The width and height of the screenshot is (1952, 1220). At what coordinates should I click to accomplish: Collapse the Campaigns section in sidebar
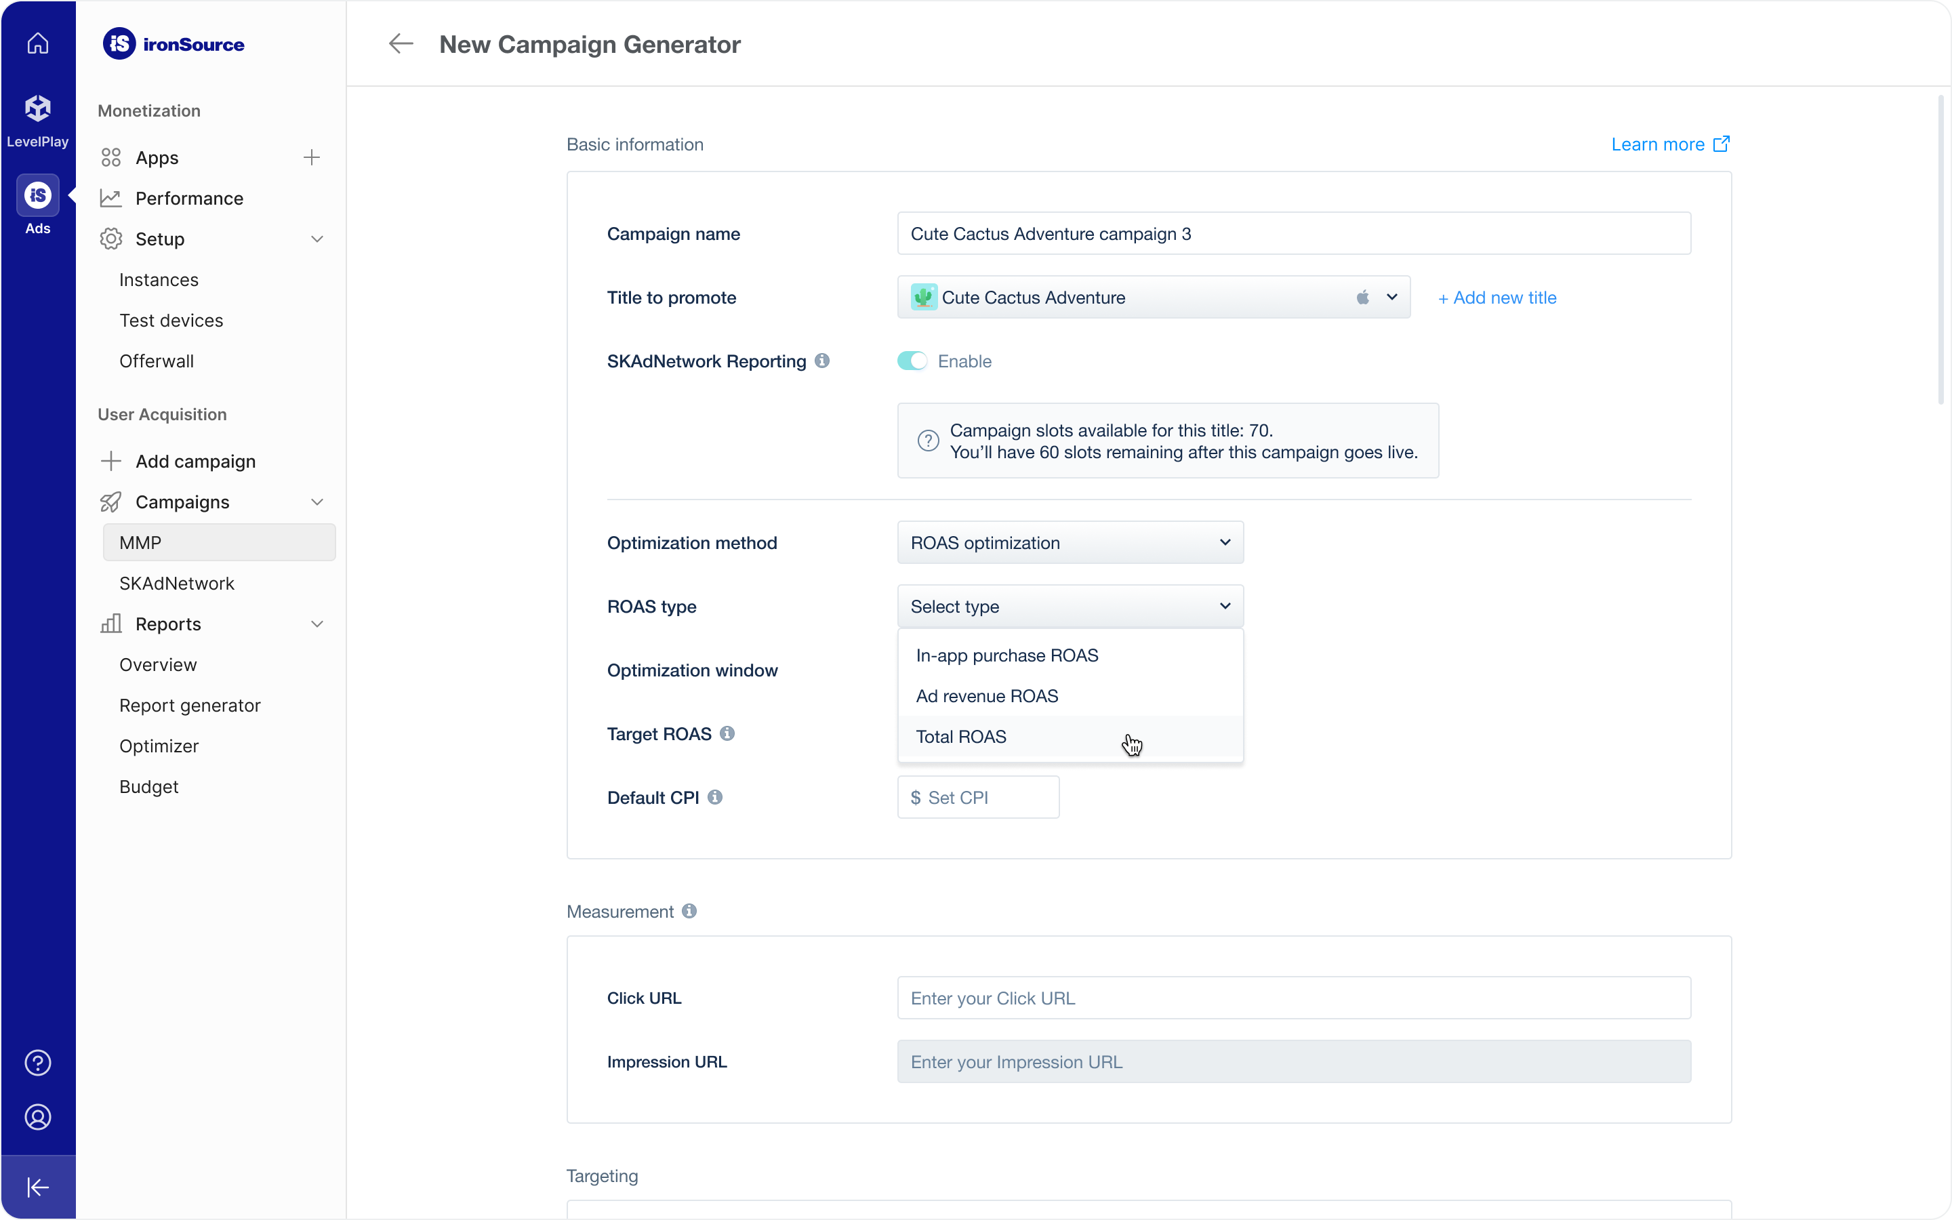(317, 502)
